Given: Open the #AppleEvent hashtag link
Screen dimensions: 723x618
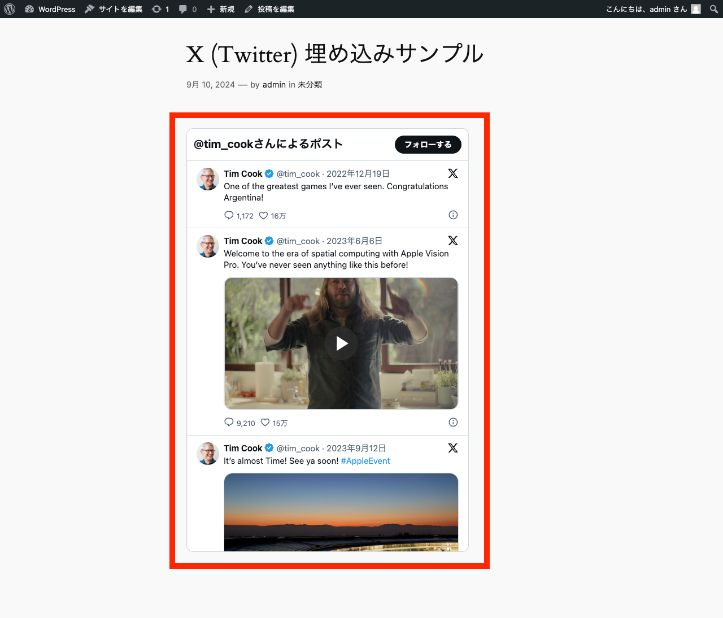Looking at the screenshot, I should coord(365,461).
